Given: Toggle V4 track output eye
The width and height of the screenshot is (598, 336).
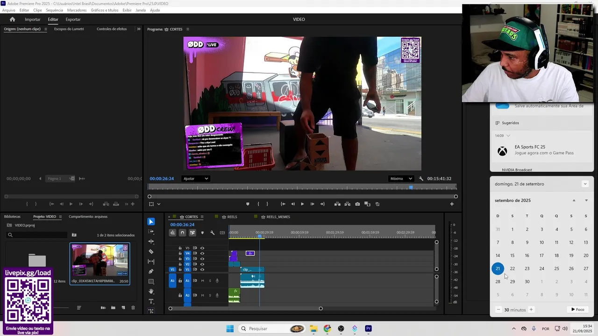Looking at the screenshot, I should point(202,253).
